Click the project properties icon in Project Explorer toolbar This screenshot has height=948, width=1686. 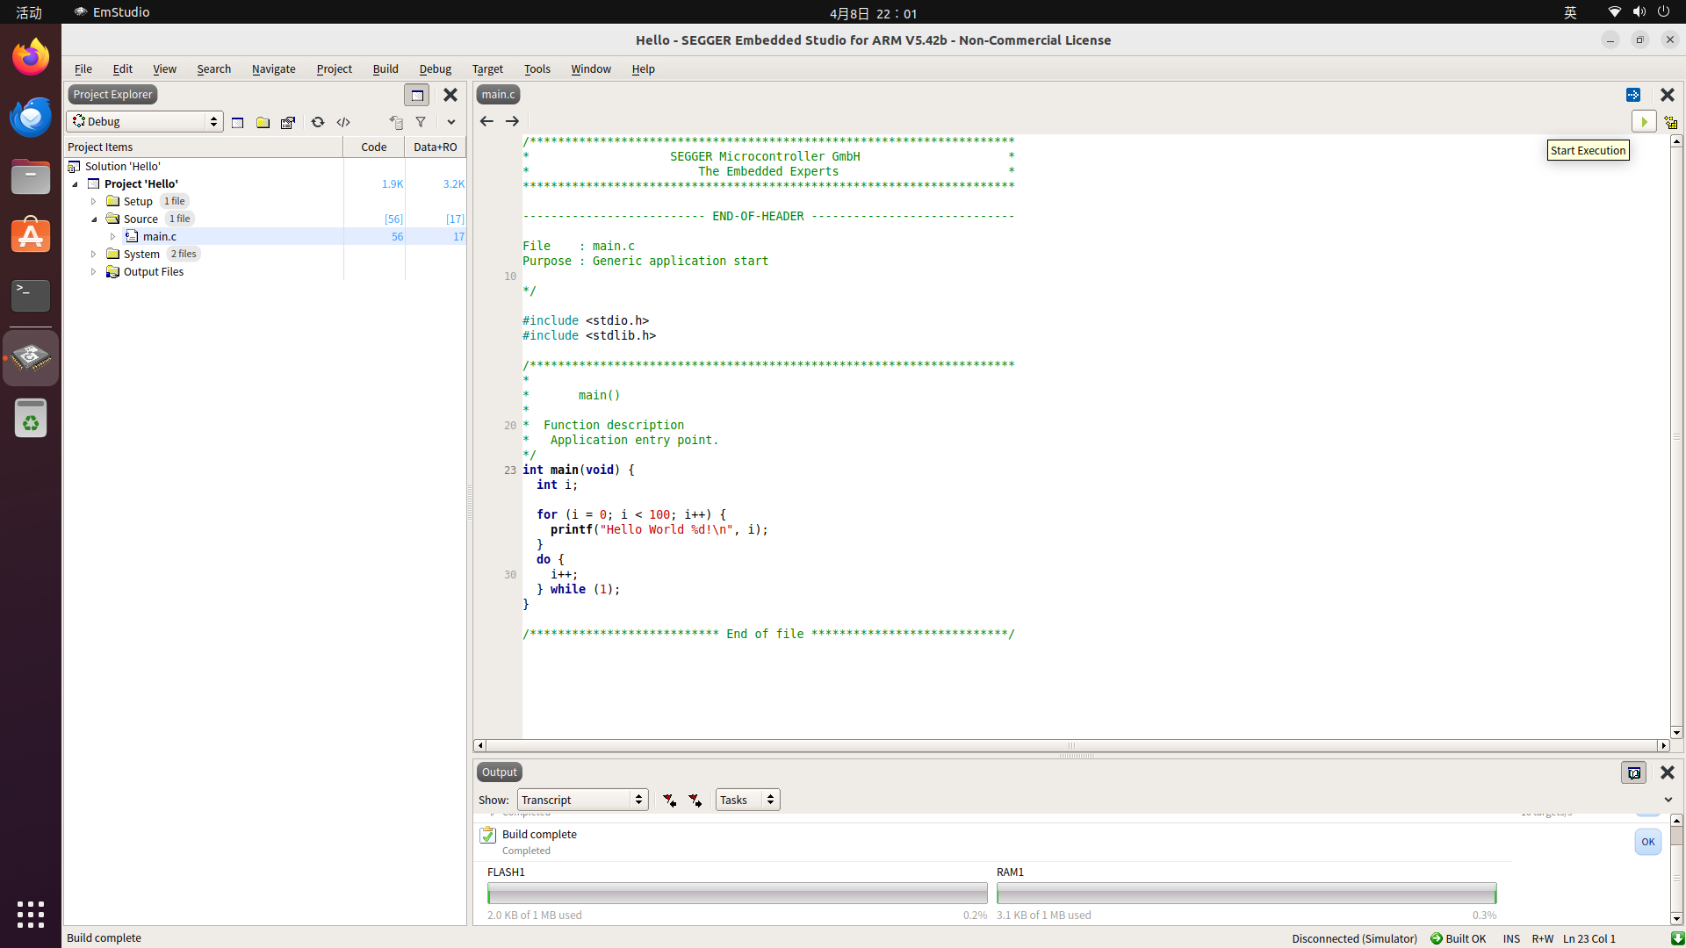pyautogui.click(x=288, y=122)
